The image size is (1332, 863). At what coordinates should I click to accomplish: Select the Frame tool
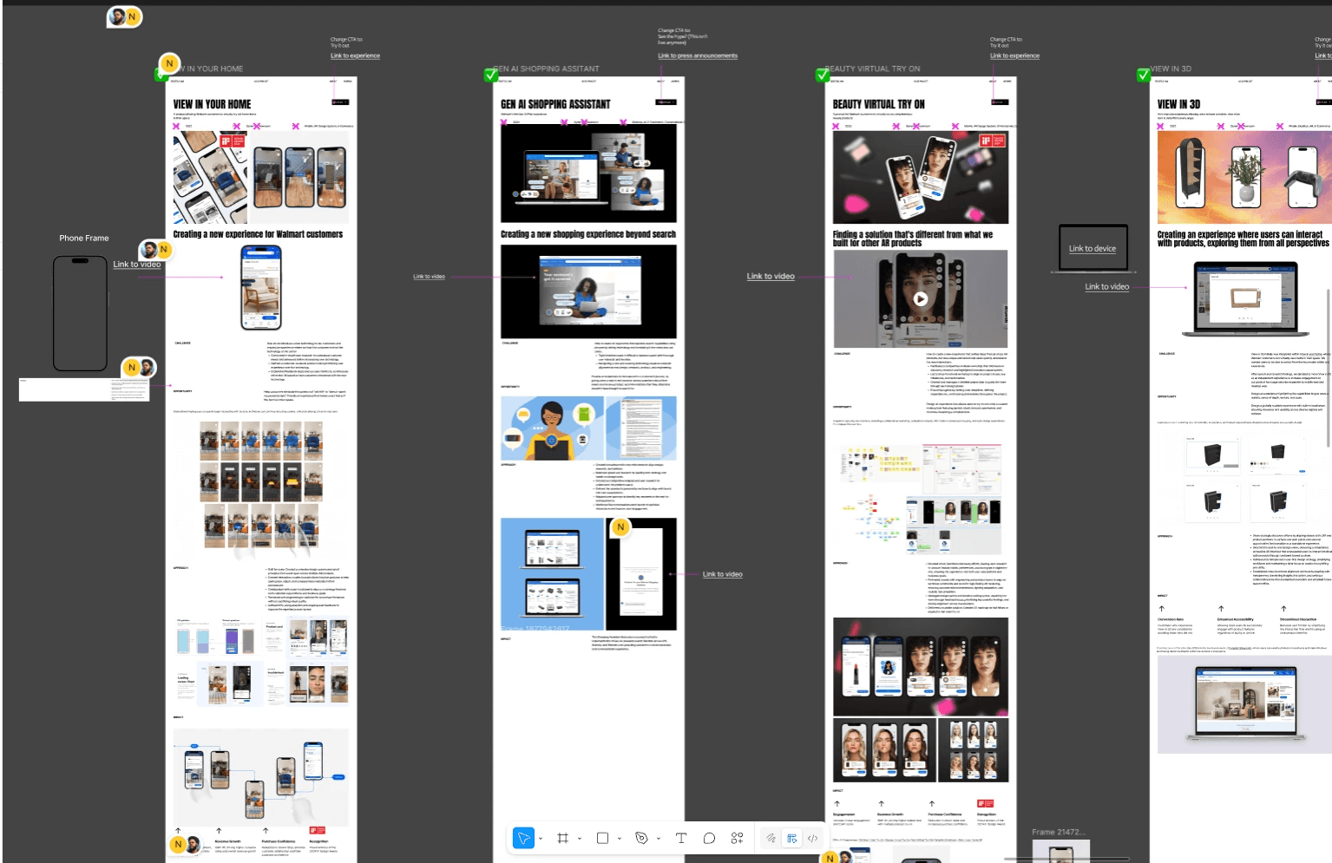562,838
